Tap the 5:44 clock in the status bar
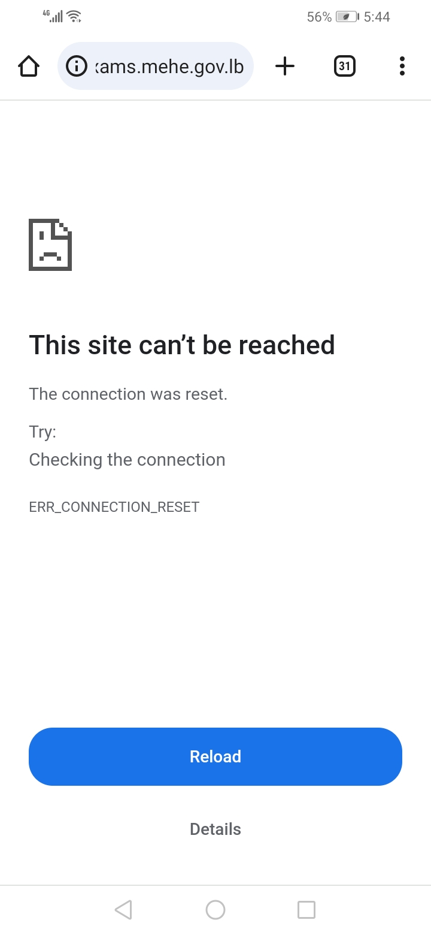This screenshot has width=431, height=935. pyautogui.click(x=377, y=17)
